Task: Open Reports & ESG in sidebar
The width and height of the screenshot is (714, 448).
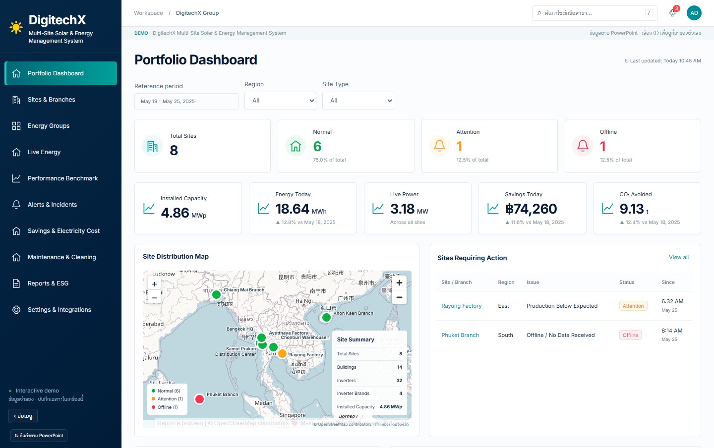Action: pyautogui.click(x=60, y=283)
